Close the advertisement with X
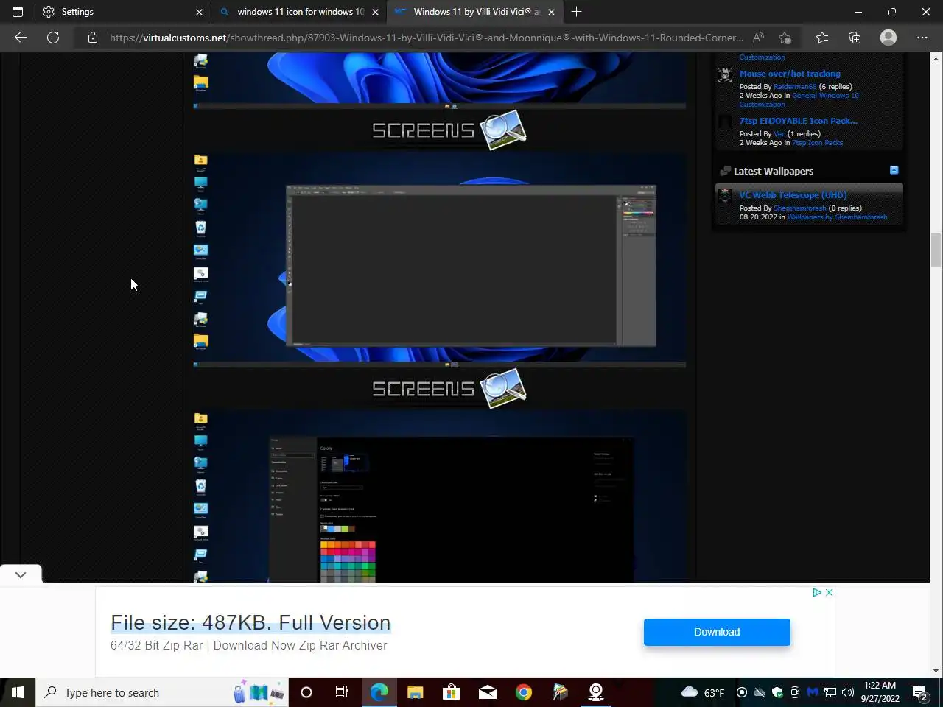943x707 pixels. pos(829,592)
